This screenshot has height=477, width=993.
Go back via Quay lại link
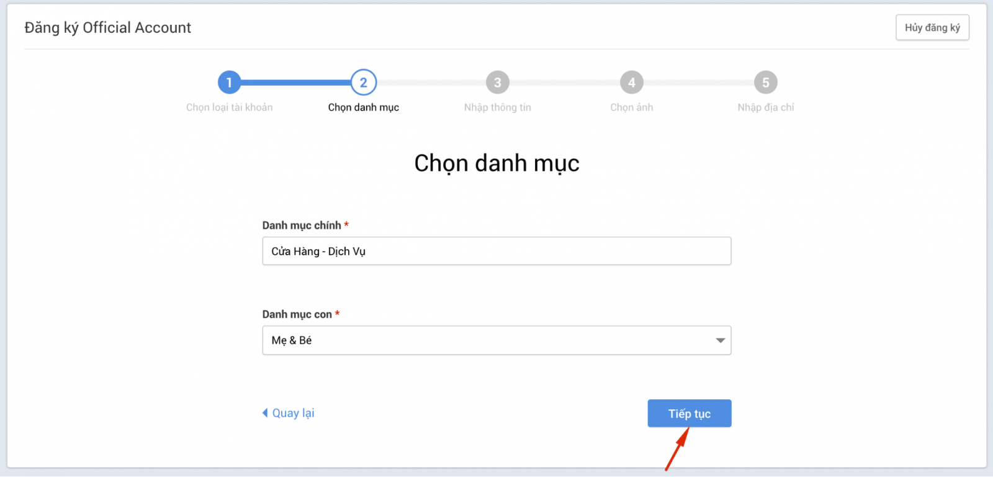288,413
